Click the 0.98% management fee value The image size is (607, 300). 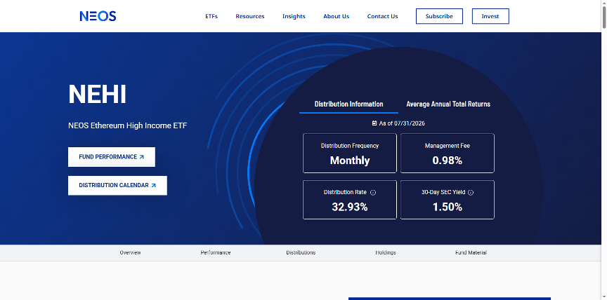[x=448, y=161]
